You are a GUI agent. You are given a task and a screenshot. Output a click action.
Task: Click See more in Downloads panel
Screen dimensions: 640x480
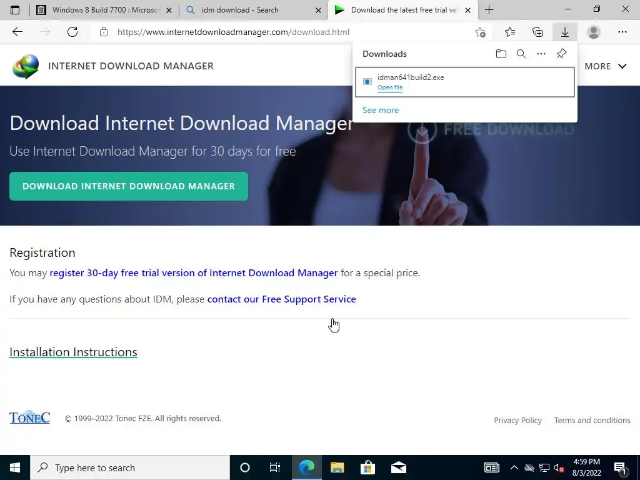click(x=381, y=110)
